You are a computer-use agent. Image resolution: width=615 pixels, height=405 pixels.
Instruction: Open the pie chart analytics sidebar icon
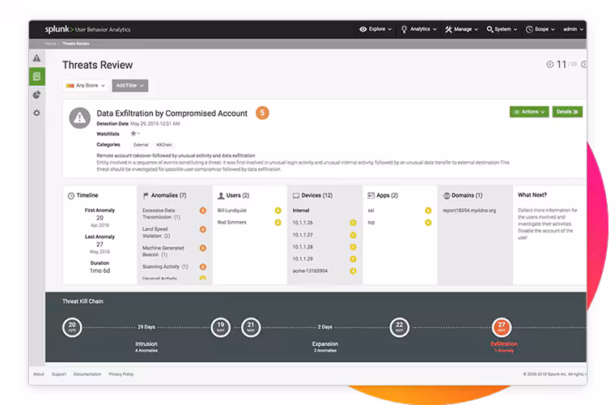pyautogui.click(x=36, y=95)
